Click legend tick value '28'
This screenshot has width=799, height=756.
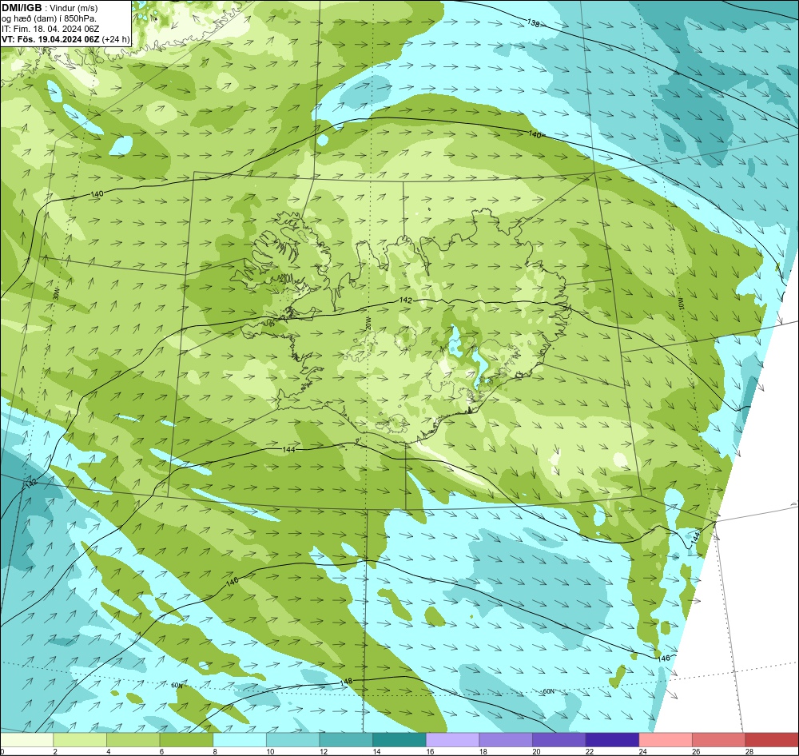click(x=749, y=751)
